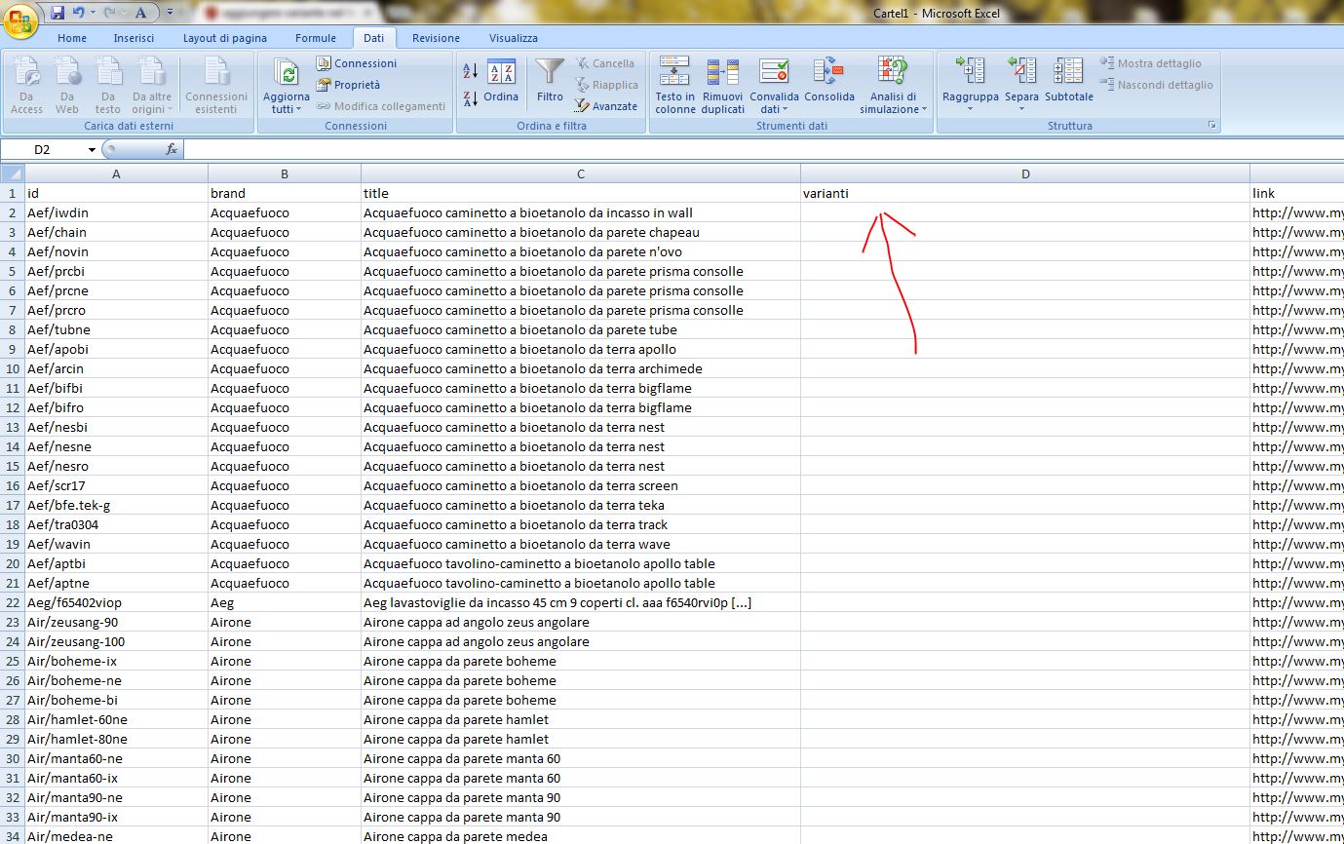Go to the Formule tab
This screenshot has height=844, width=1344.
coord(316,38)
